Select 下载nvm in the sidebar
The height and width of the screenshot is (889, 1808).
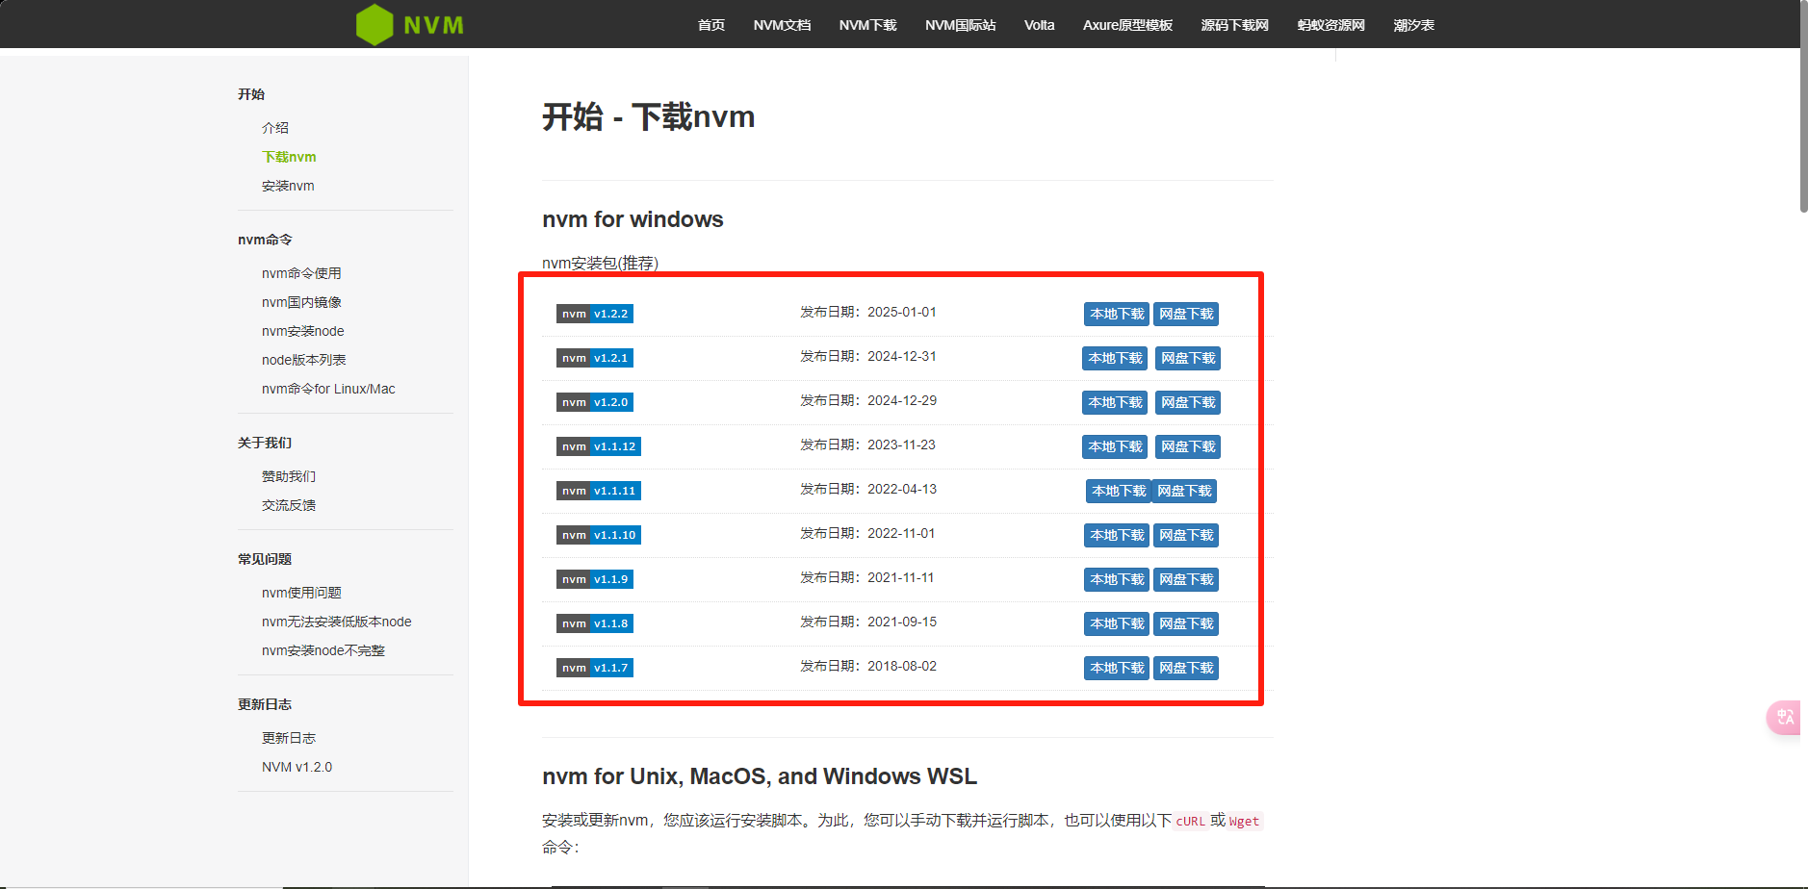coord(289,157)
